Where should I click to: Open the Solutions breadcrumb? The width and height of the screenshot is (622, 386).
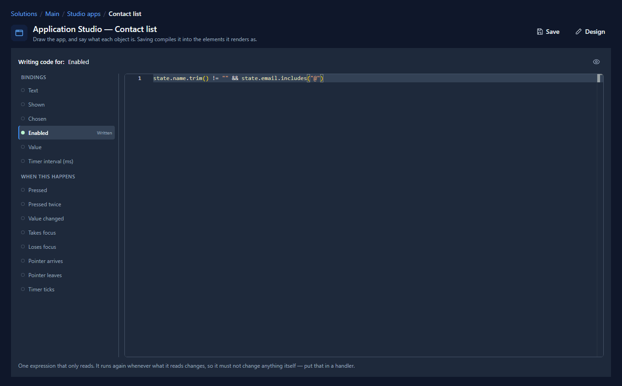coord(24,14)
